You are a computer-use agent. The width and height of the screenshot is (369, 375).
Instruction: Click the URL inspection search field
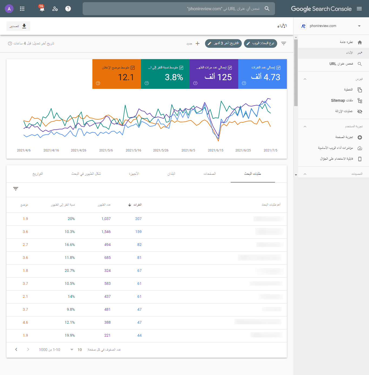pyautogui.click(x=179, y=9)
